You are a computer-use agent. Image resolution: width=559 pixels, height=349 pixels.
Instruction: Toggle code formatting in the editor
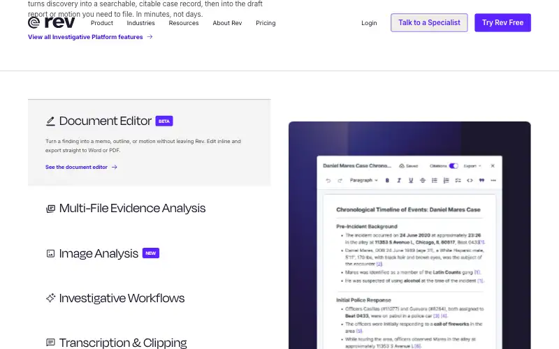(470, 181)
